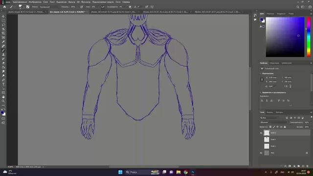Click the Home icon in options bar
The width and height of the screenshot is (313, 176).
click(x=4, y=7)
